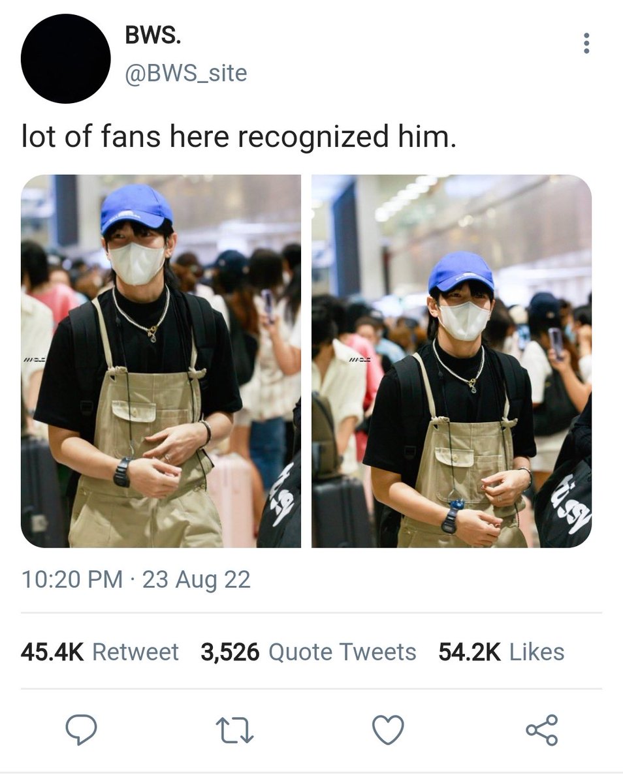
Task: View the 3,526 Quote Tweets list
Action: tap(308, 652)
